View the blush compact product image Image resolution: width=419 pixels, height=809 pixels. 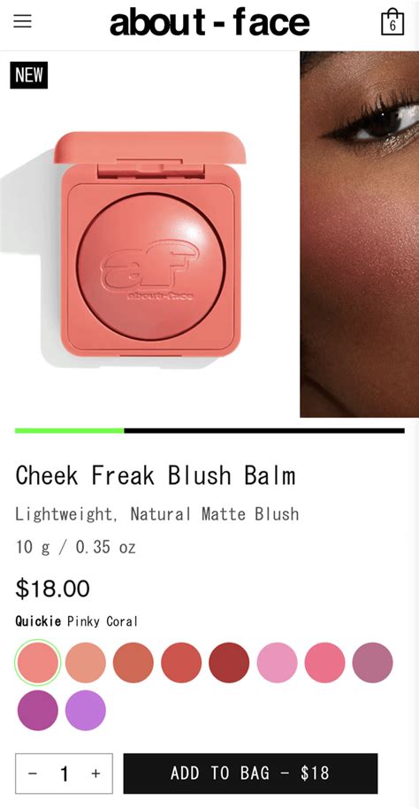click(x=148, y=235)
